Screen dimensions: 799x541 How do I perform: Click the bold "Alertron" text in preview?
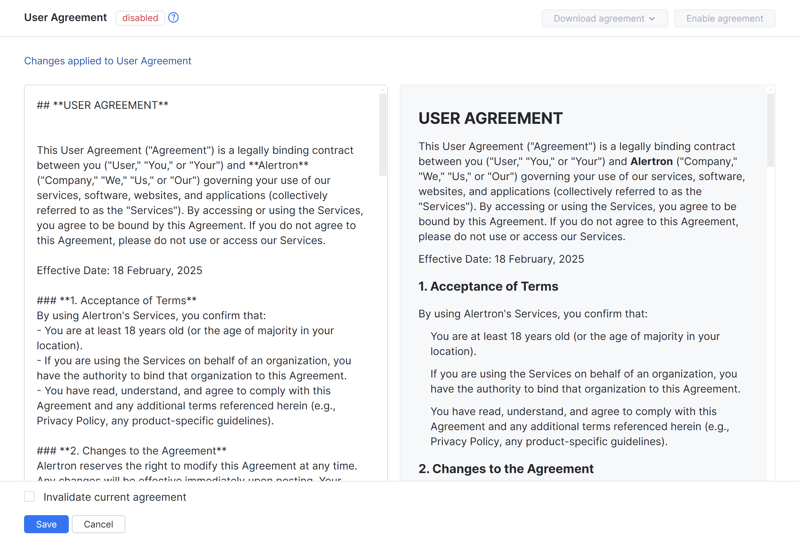click(x=651, y=161)
